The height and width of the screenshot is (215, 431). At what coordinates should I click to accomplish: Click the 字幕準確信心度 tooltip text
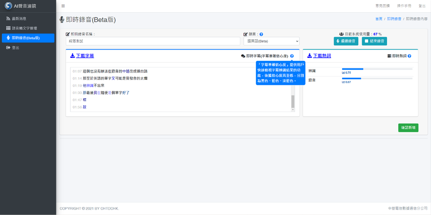pos(280,73)
